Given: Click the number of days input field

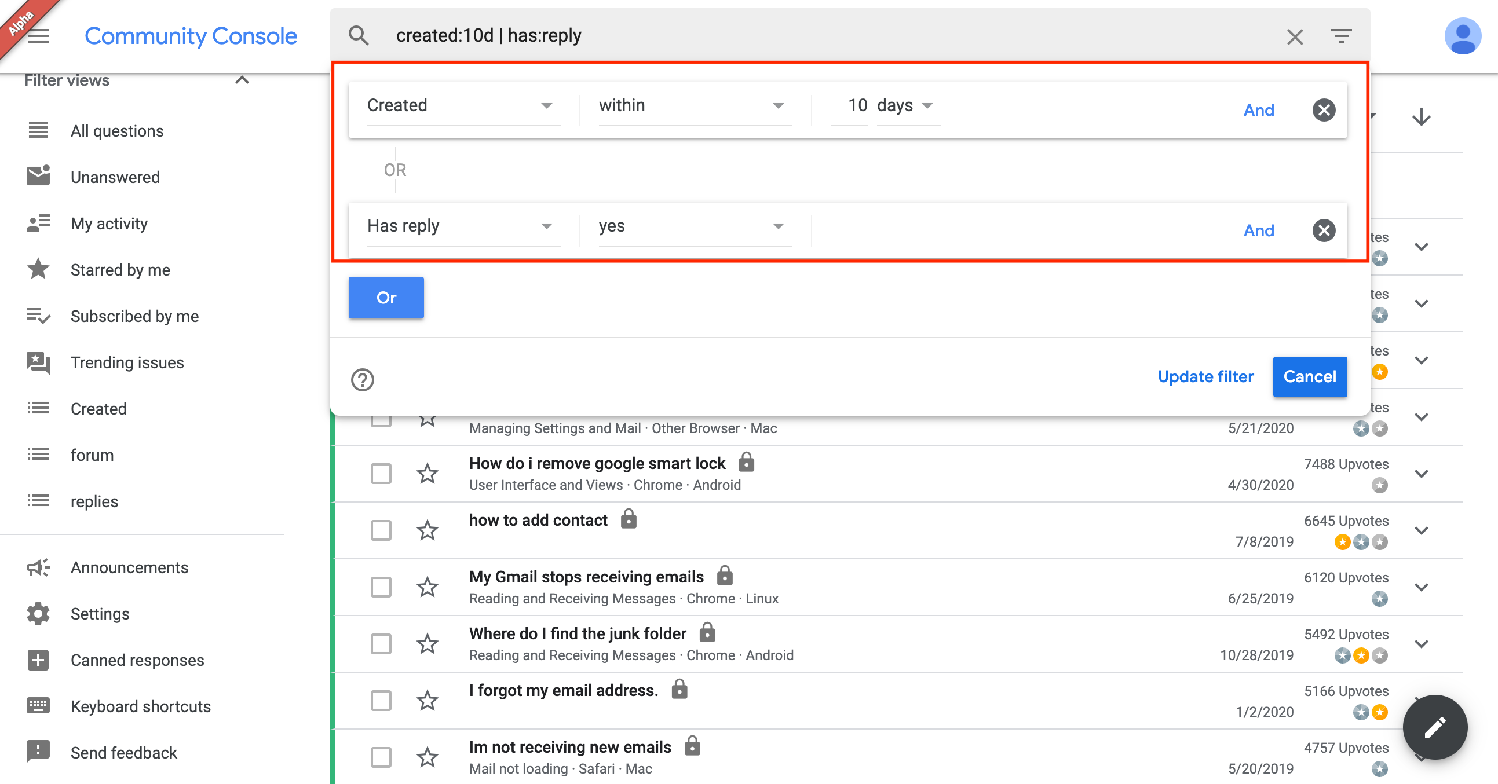Looking at the screenshot, I should point(851,106).
